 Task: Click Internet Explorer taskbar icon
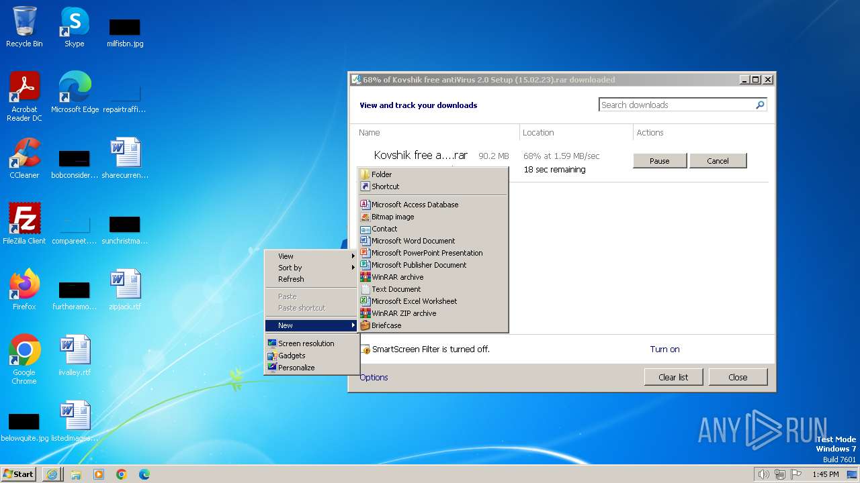point(52,474)
